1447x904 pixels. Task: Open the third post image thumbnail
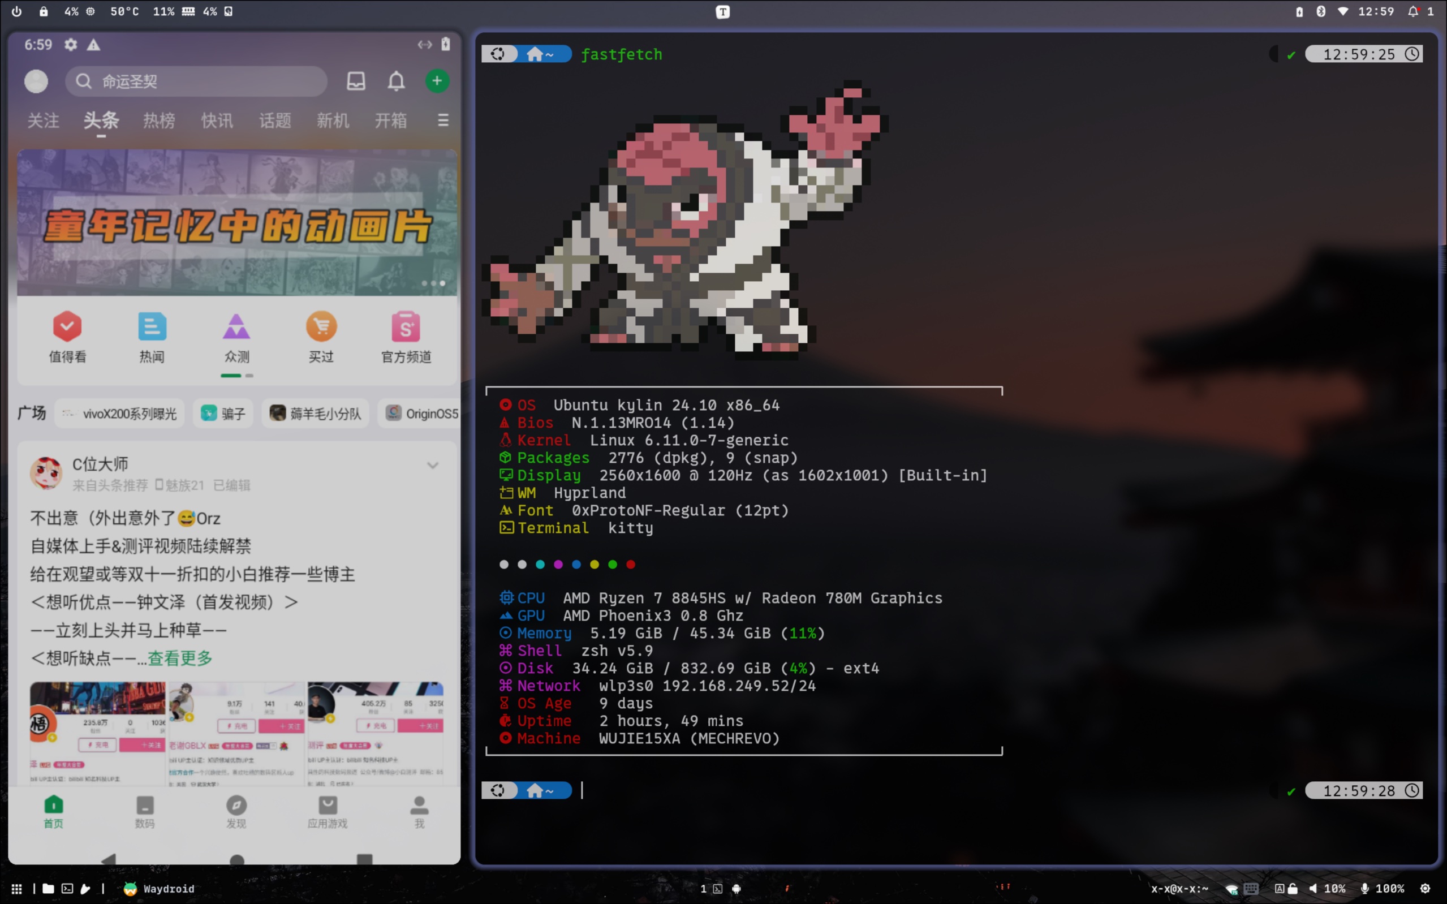pyautogui.click(x=374, y=733)
